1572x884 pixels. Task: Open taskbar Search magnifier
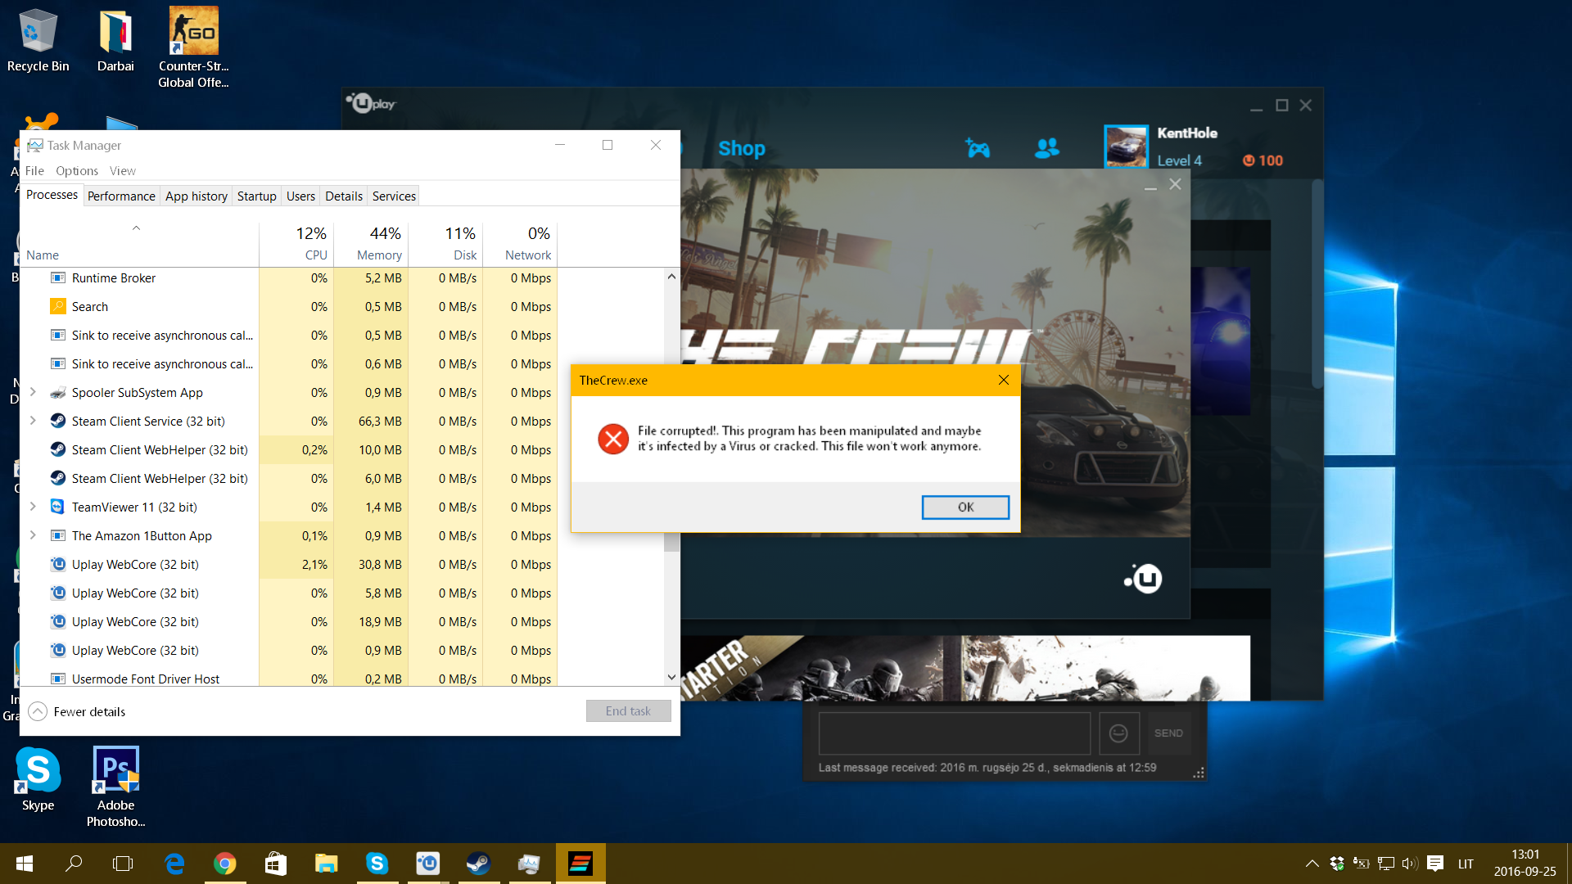click(x=74, y=864)
